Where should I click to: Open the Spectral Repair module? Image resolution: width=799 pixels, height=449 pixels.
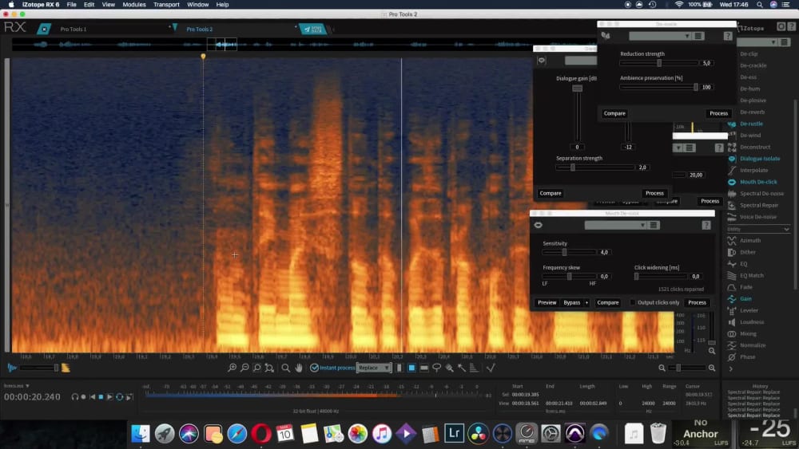click(x=759, y=206)
